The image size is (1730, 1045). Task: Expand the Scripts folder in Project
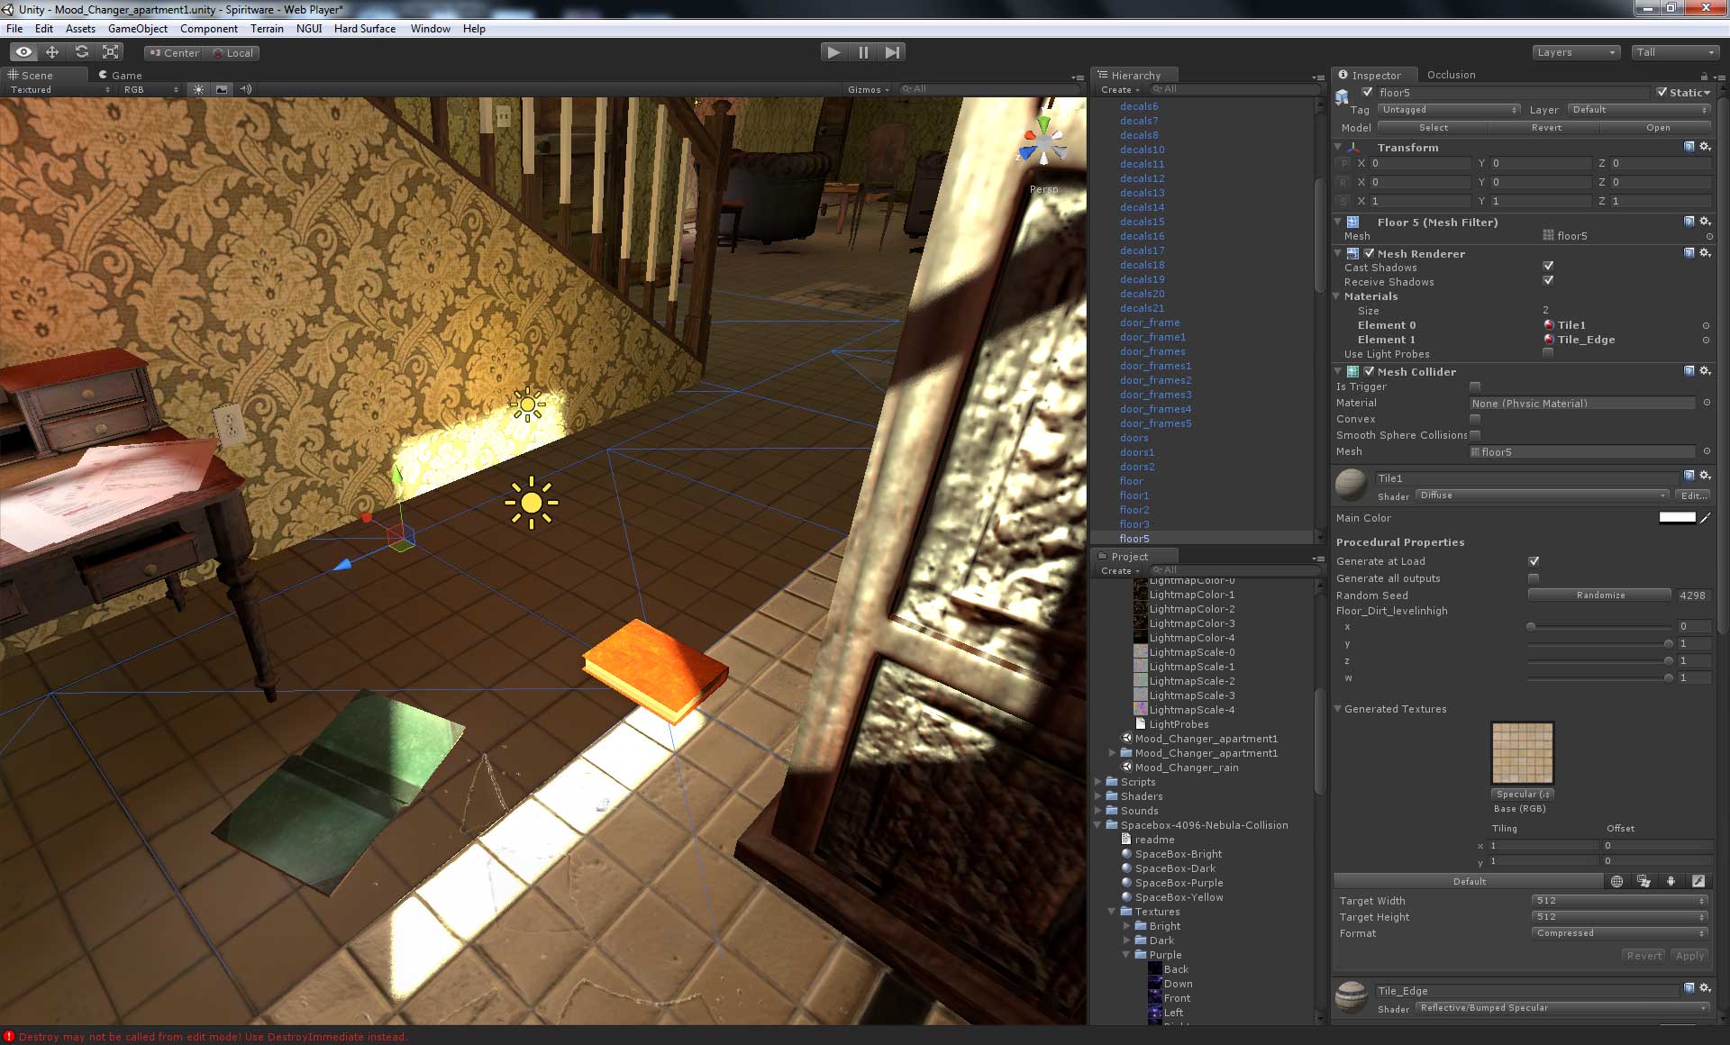click(1097, 782)
